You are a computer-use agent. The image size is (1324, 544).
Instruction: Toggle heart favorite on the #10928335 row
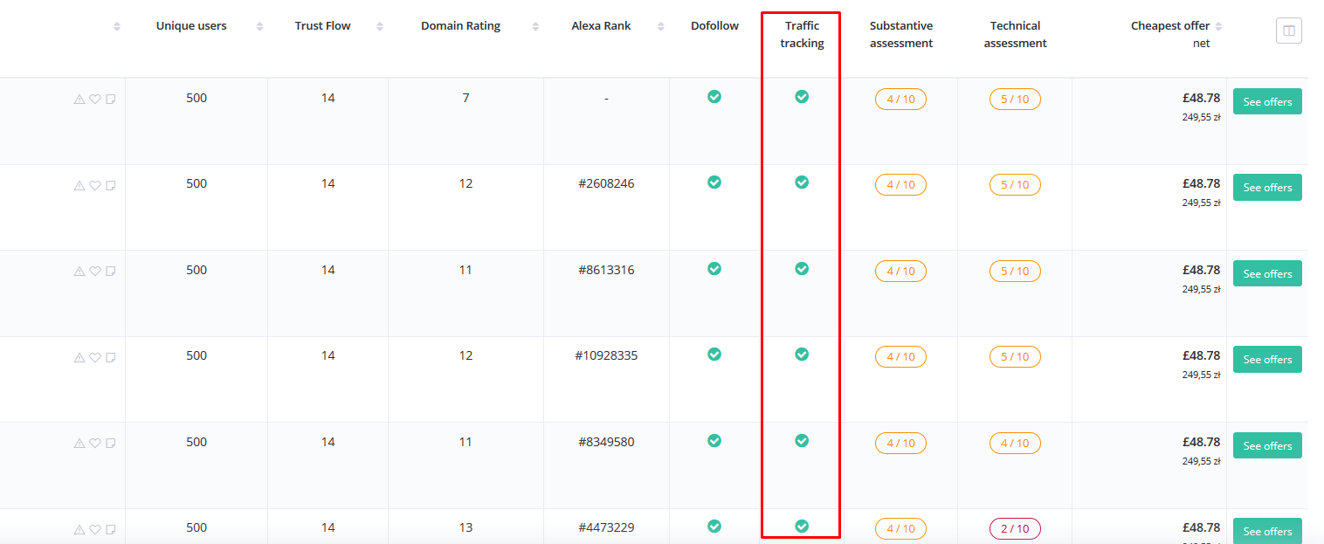coord(95,357)
